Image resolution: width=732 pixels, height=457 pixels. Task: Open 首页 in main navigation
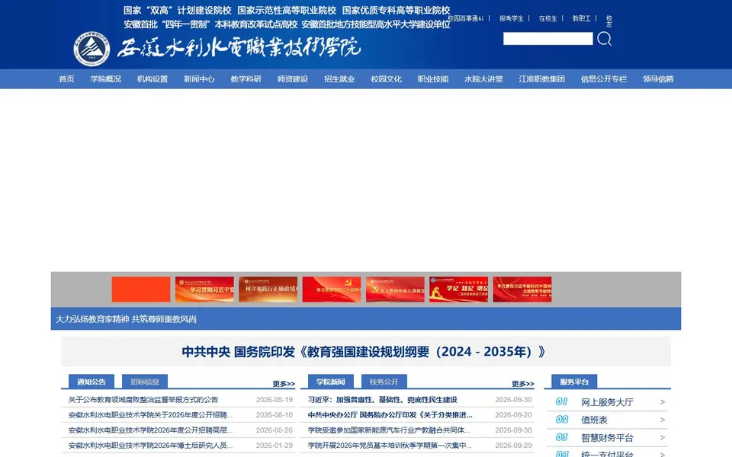click(66, 78)
